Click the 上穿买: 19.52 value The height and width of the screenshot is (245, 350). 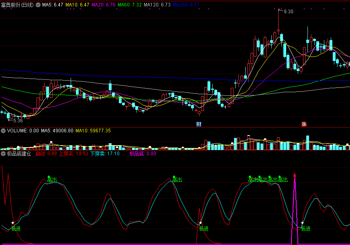73,154
